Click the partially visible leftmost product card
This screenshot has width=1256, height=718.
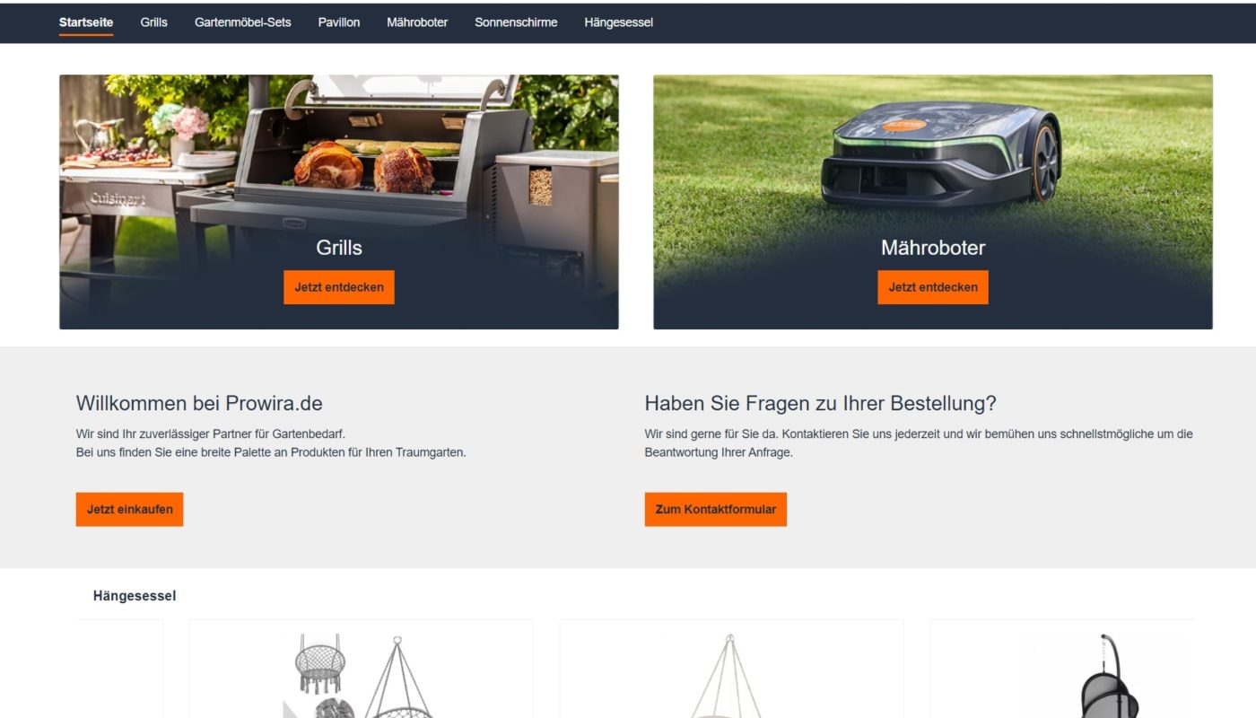coord(120,669)
